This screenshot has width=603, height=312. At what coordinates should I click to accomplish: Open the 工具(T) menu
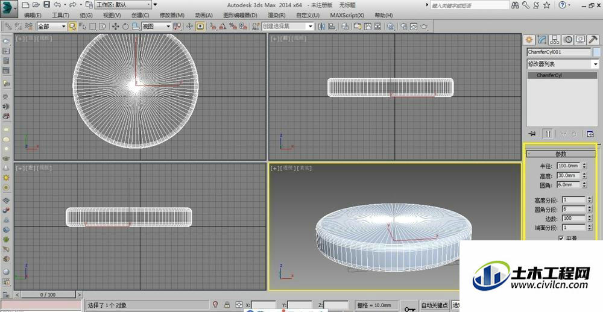60,16
